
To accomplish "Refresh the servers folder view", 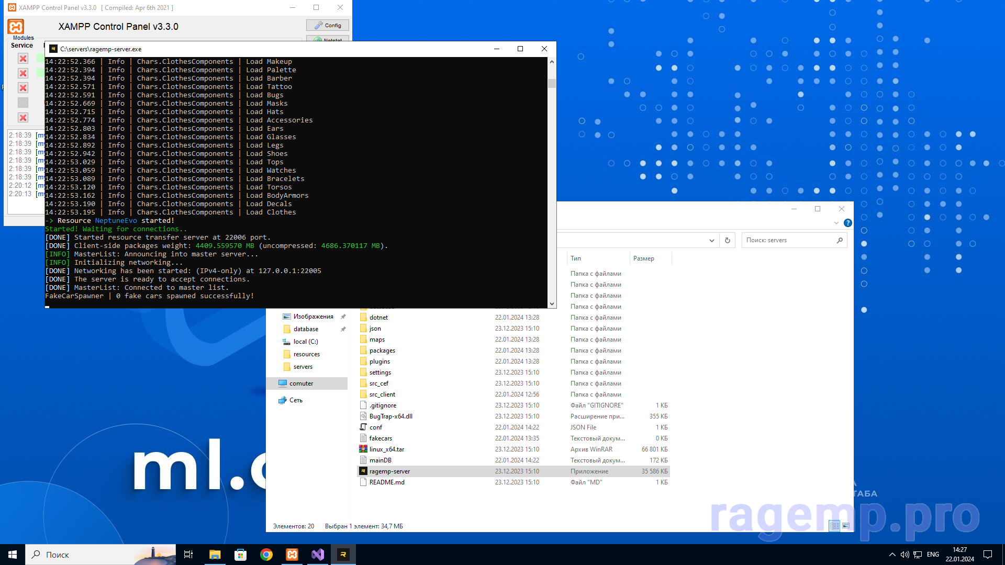I will (727, 241).
